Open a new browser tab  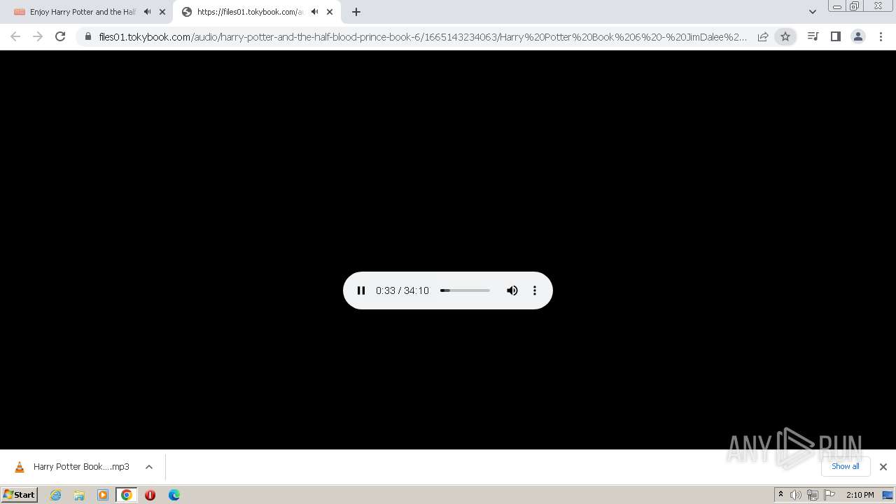coord(356,12)
